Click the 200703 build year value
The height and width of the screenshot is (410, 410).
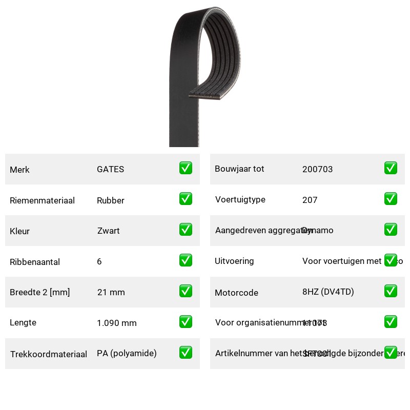click(x=317, y=169)
